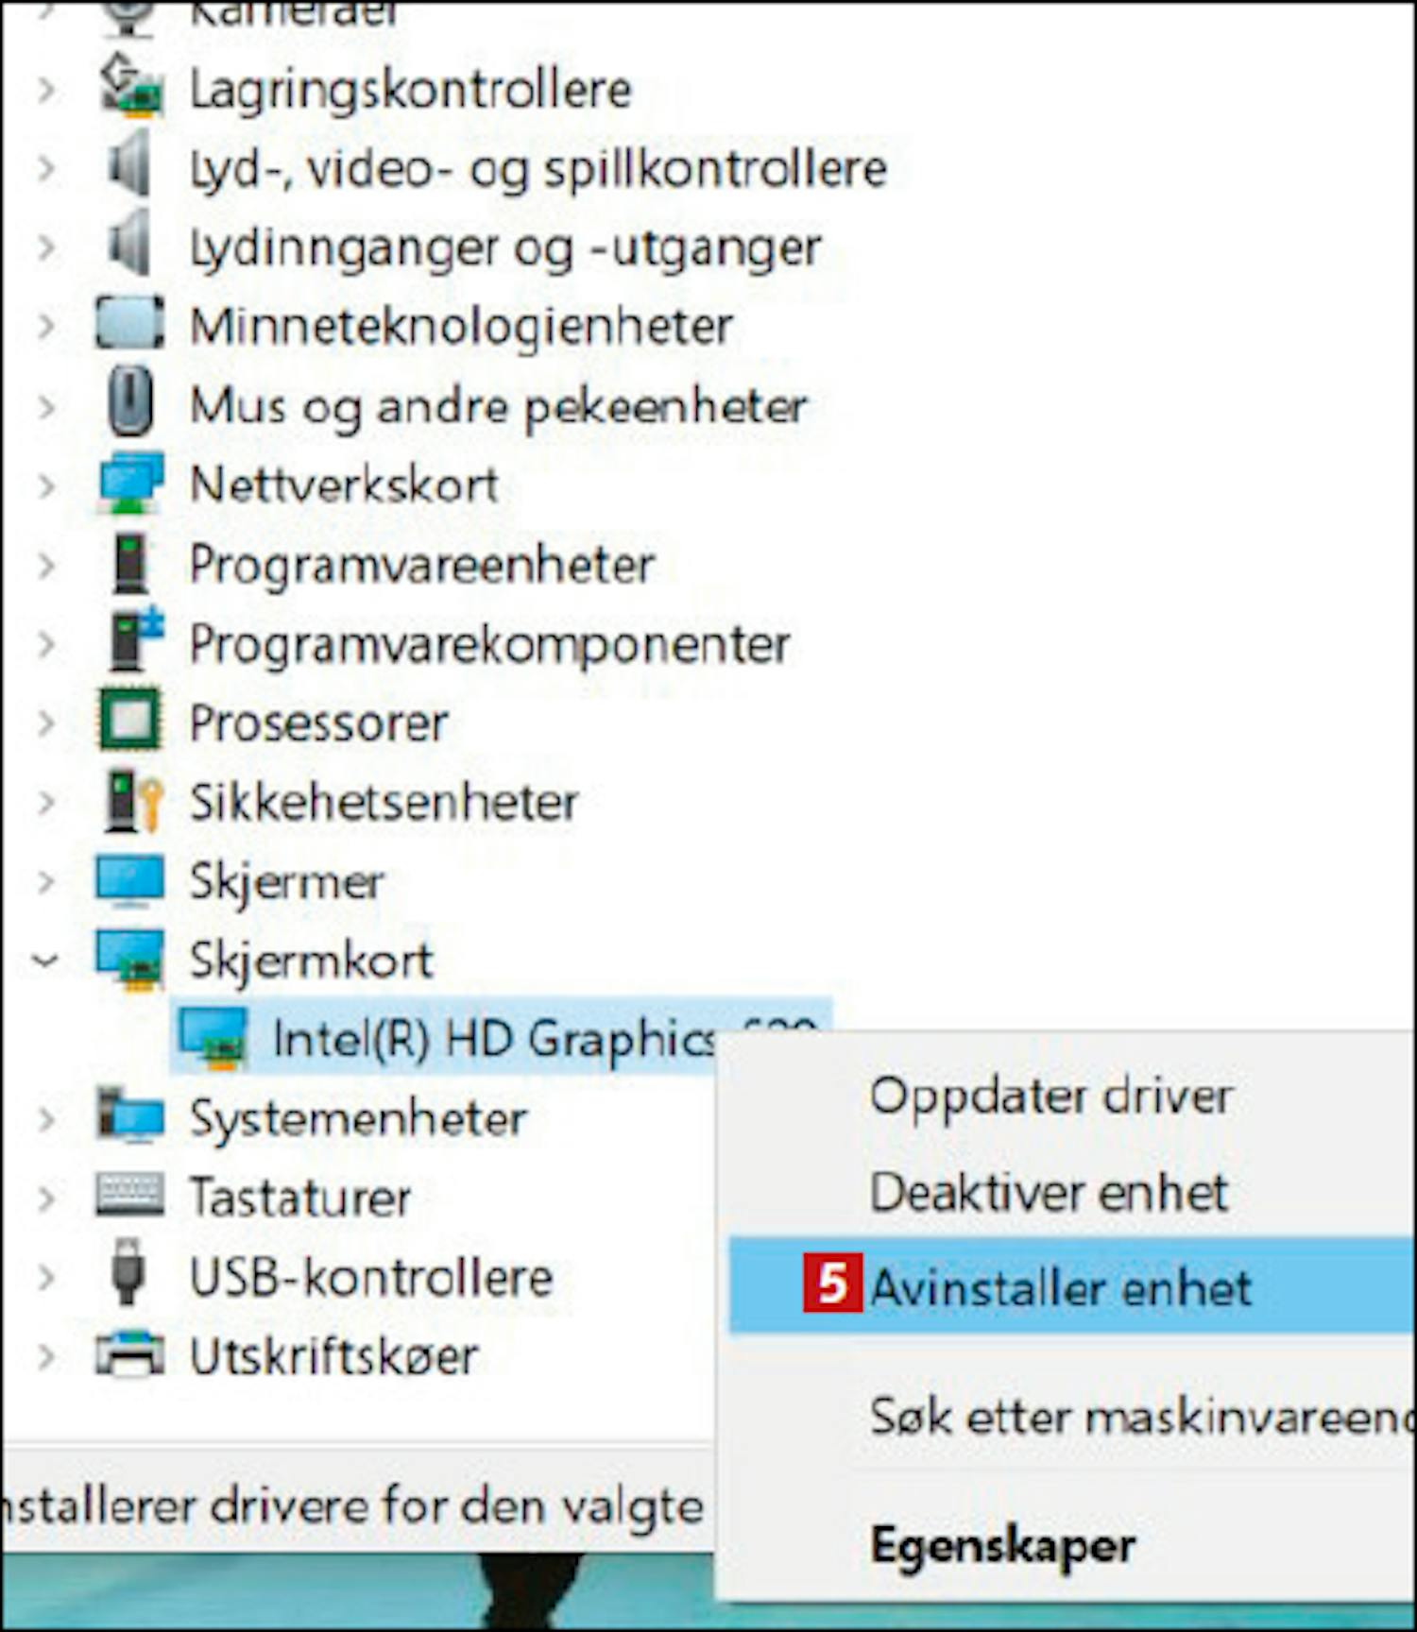This screenshot has width=1417, height=1632.
Task: Select the Intel(R) HD Graphics device
Action: [x=501, y=1038]
